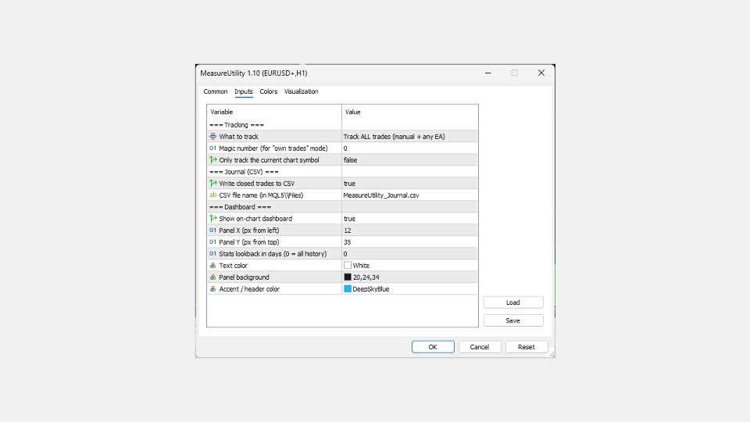Confirm settings with the OK button
This screenshot has height=422, width=750.
pos(433,347)
